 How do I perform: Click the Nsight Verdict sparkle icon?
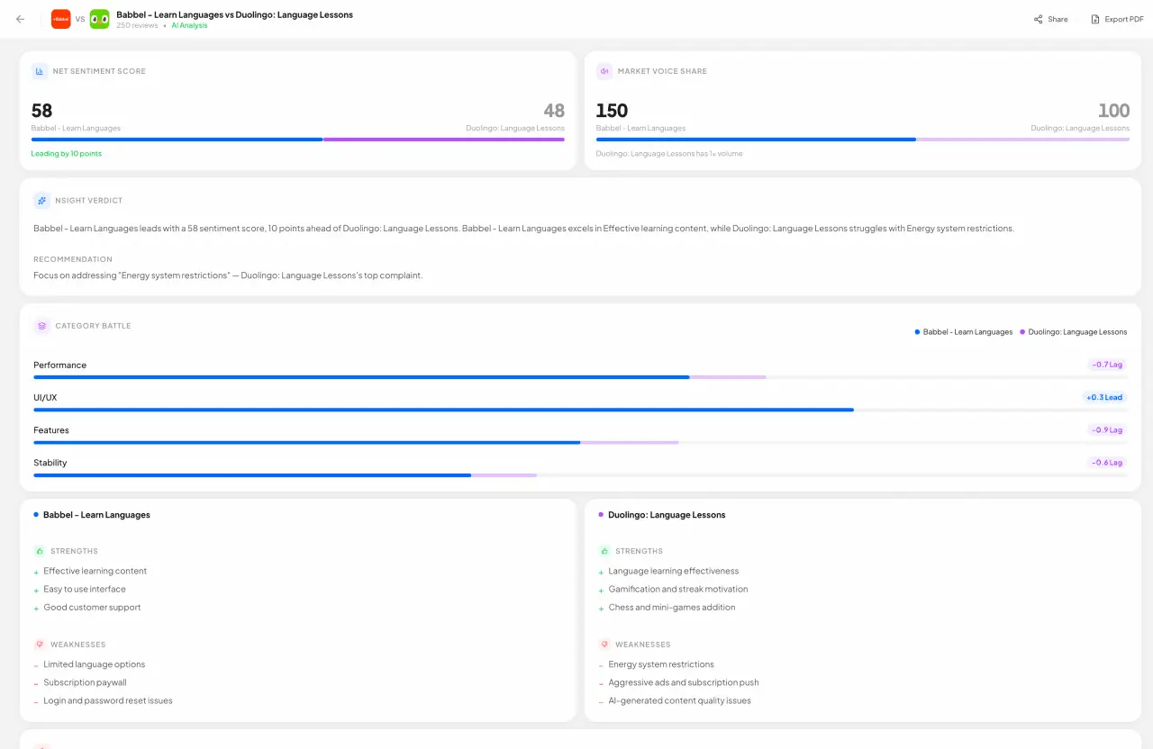click(41, 201)
